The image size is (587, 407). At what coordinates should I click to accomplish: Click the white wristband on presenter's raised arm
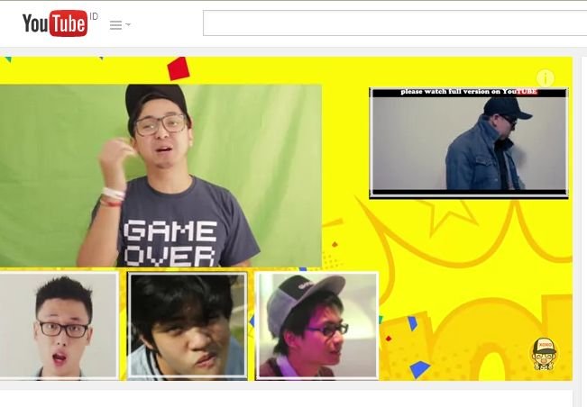tap(113, 193)
